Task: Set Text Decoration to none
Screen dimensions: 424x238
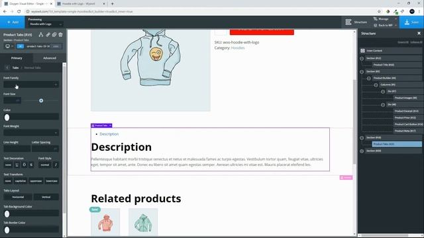Action: pos(8,165)
